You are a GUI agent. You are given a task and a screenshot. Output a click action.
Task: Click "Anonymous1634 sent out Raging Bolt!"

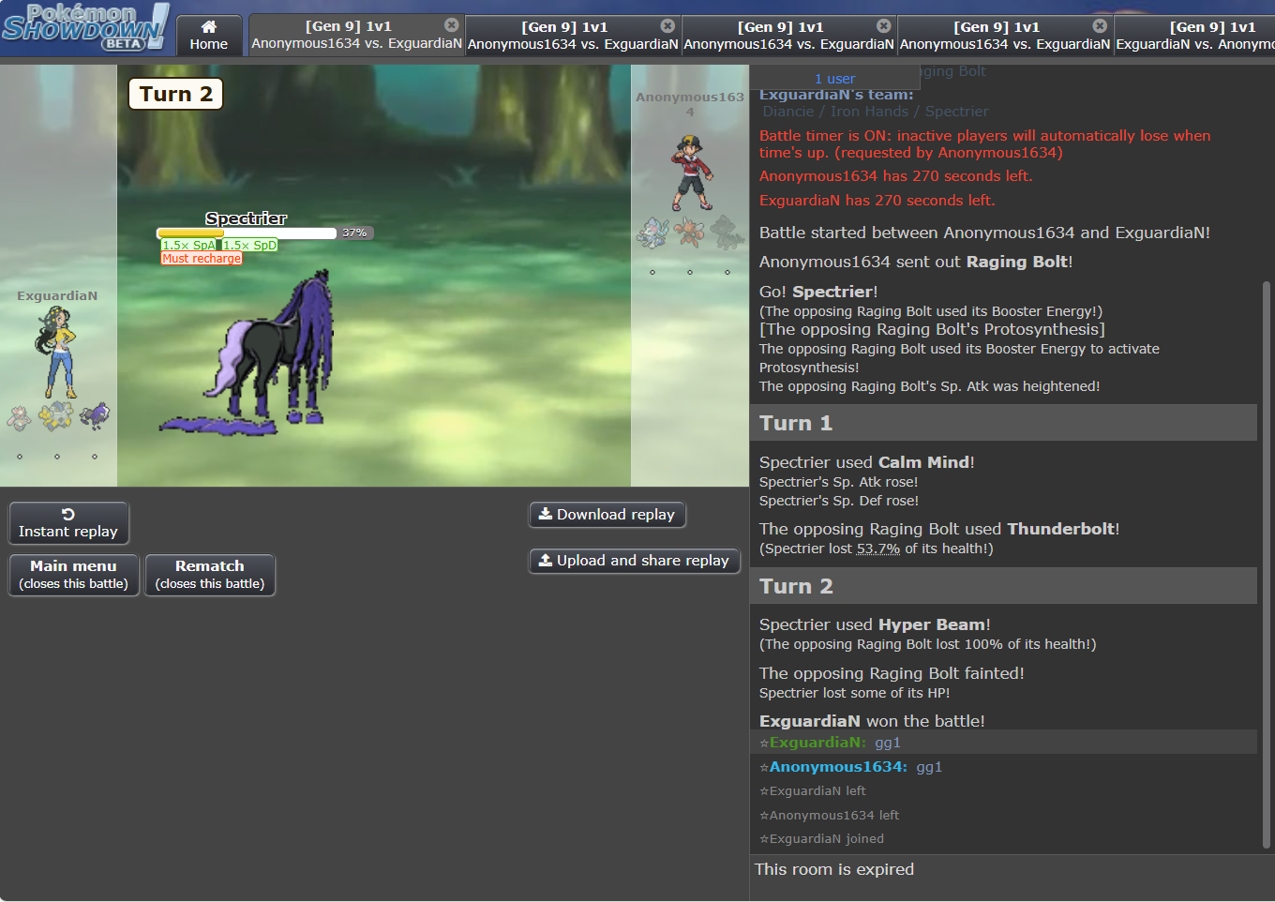[x=916, y=262]
